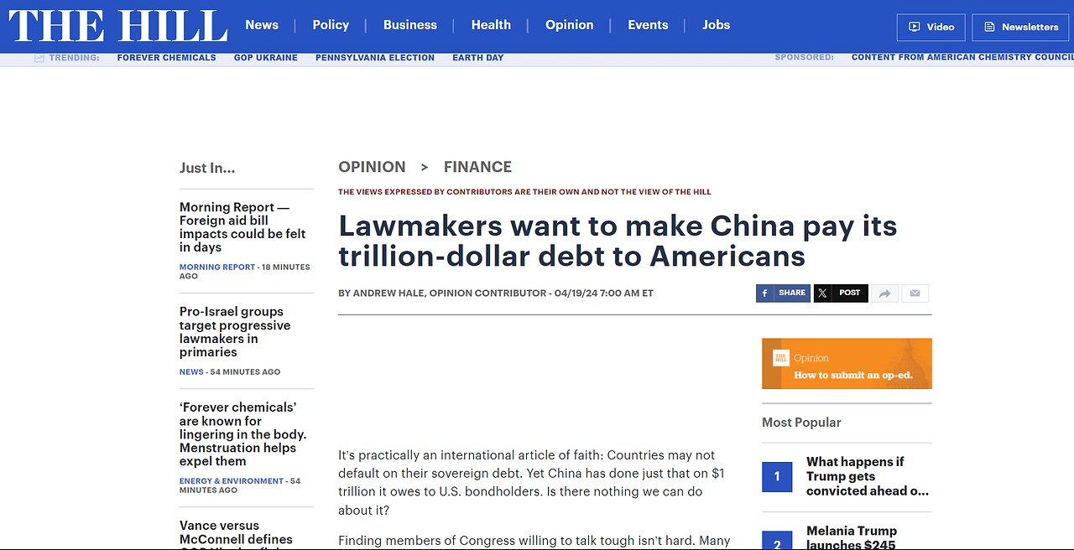Open Morning Report foreign aid bill story
Screen dimensions: 1074x550
pyautogui.click(x=242, y=227)
